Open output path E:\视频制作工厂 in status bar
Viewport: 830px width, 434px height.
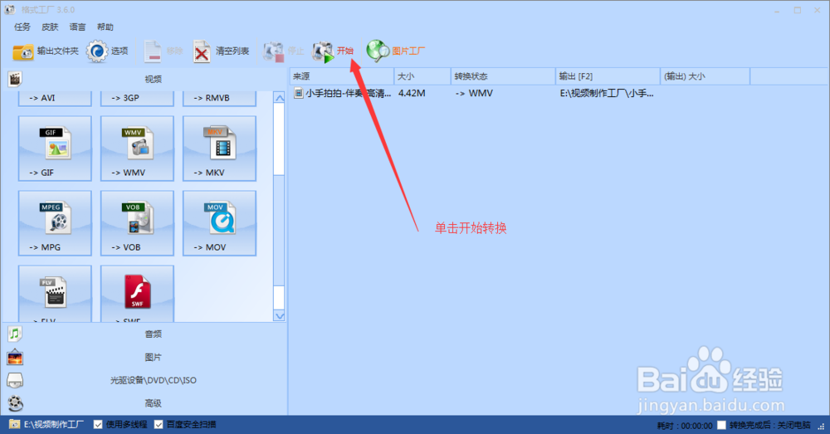[54, 425]
